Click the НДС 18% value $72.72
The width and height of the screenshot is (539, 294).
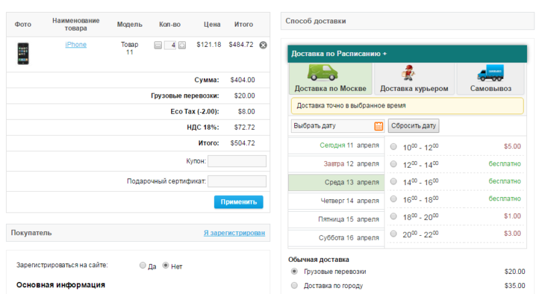(x=244, y=128)
